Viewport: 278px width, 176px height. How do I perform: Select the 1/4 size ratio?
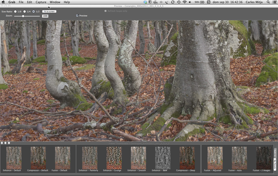[x=24, y=11]
